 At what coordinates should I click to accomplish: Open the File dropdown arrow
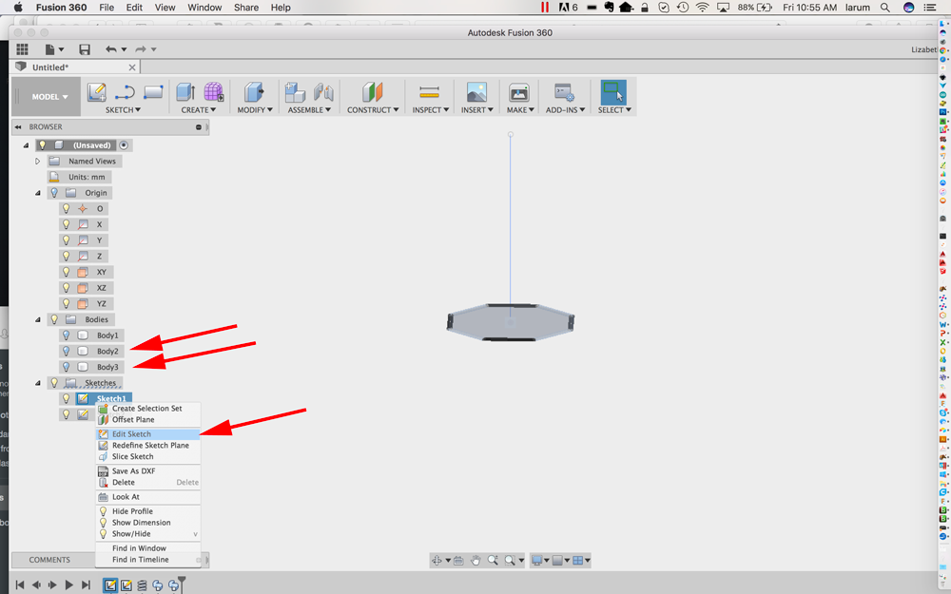point(61,49)
